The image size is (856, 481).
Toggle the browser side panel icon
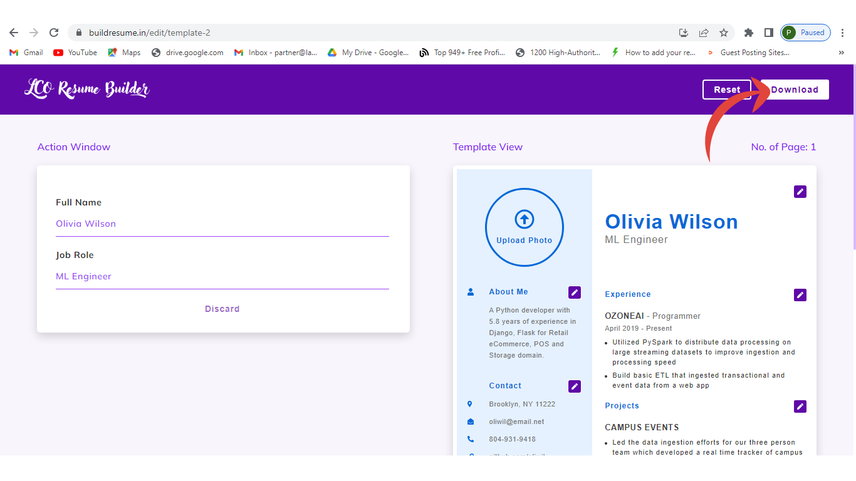point(768,33)
